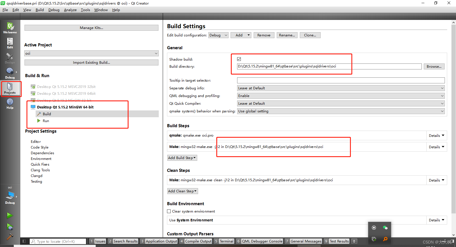456x247 pixels.
Task: Click the Build directory path field
Action: pyautogui.click(x=329, y=67)
